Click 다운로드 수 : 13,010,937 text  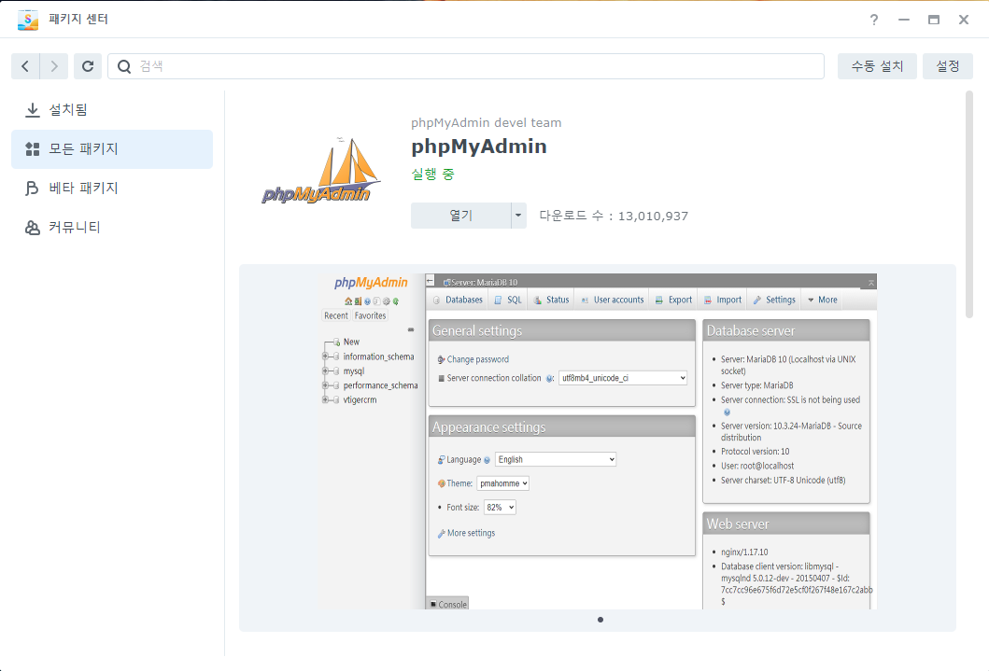pos(614,217)
